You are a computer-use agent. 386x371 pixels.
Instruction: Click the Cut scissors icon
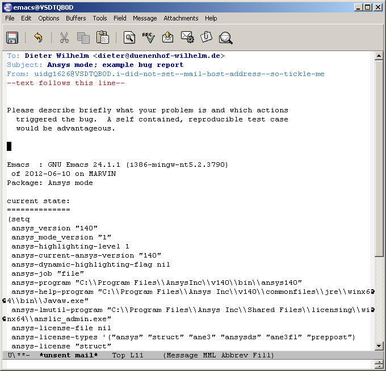click(x=64, y=37)
